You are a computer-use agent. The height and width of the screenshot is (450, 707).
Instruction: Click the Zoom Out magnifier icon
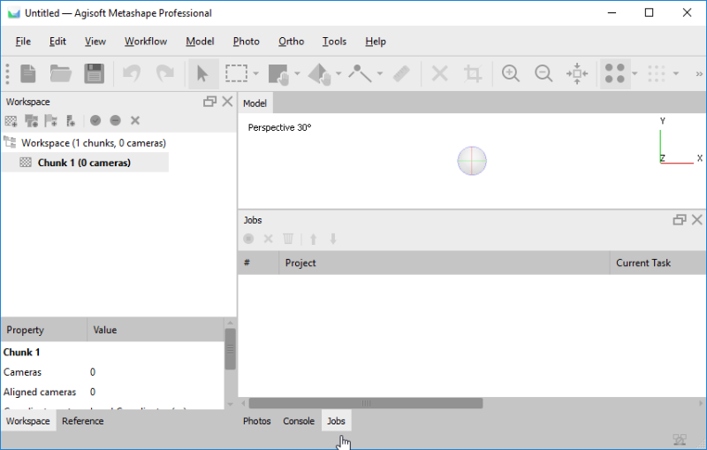coord(544,73)
